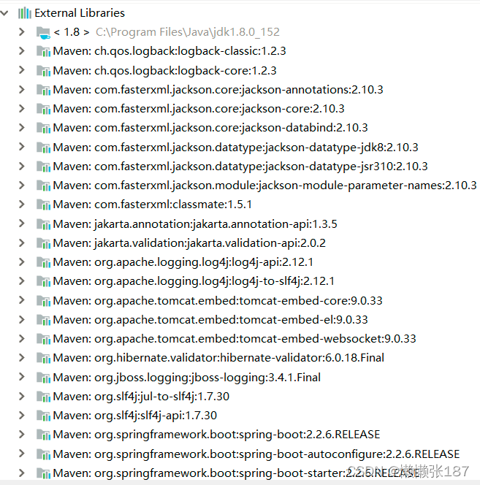Expand logback-classic:1.2.3 library
Screen dimensions: 480x485
click(22, 50)
